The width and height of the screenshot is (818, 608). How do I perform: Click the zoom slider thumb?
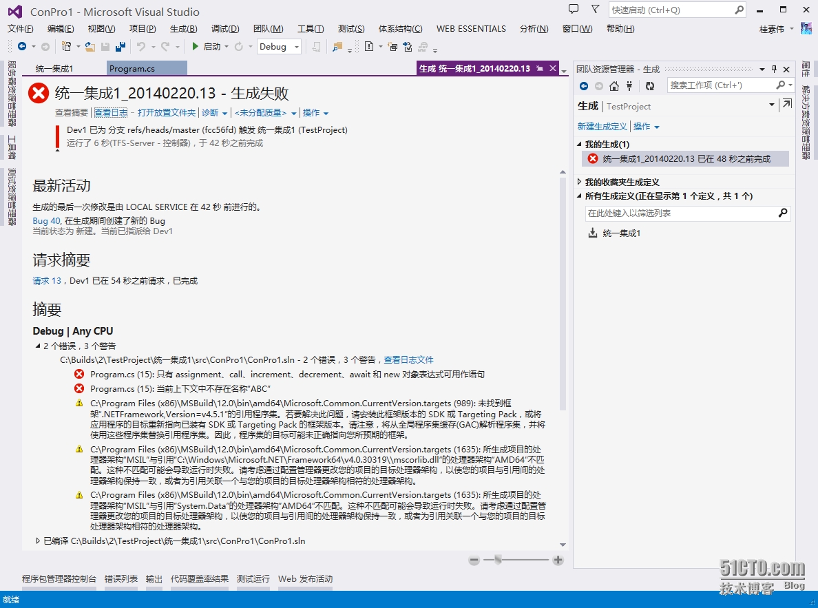pos(498,560)
